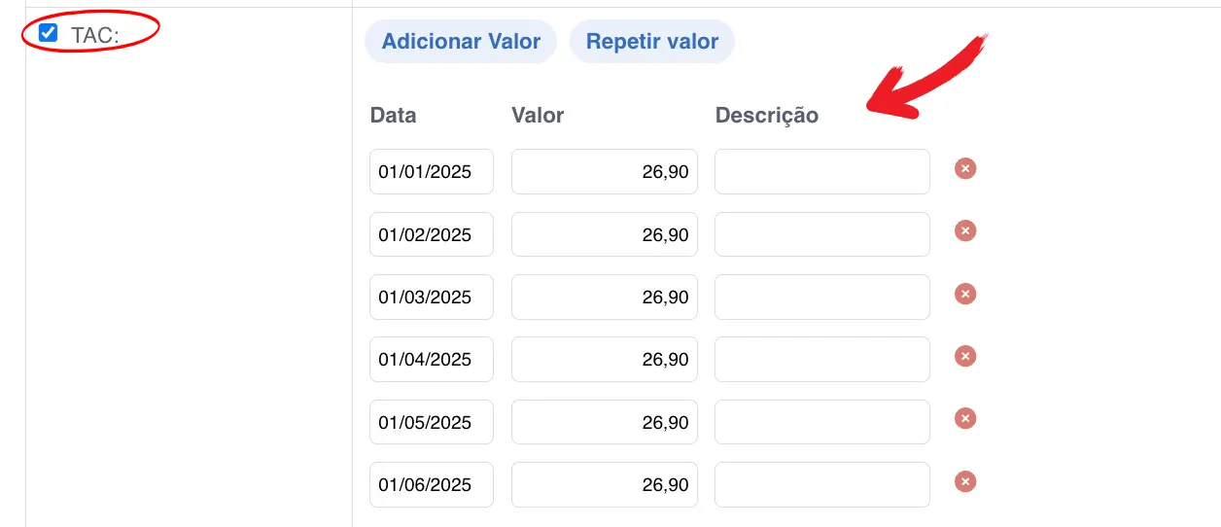Delete the 01/04/2025 row

click(965, 357)
